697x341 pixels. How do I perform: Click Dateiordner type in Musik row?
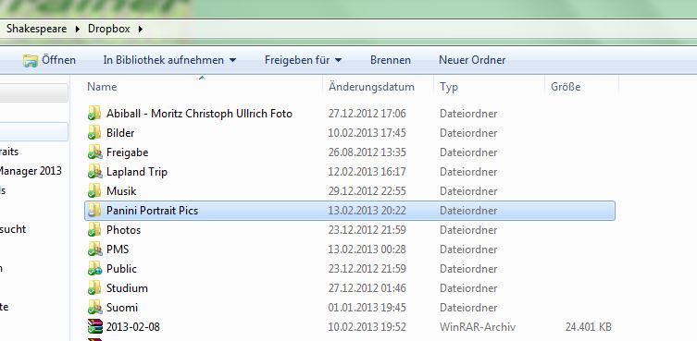(x=468, y=191)
